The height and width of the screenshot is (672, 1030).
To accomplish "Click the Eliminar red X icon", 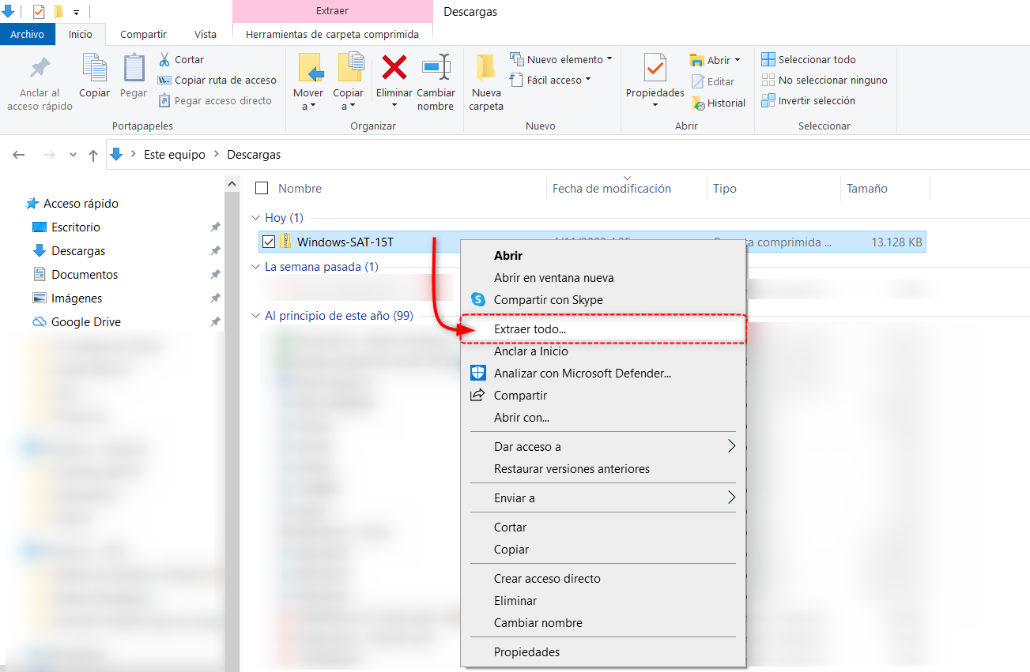I will (x=394, y=69).
